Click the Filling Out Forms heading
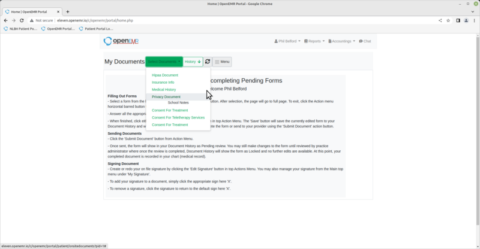The height and width of the screenshot is (249, 480). (x=122, y=96)
